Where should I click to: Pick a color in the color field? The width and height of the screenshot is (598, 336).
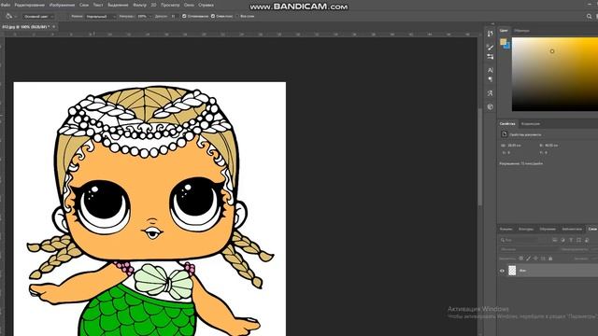(x=555, y=75)
